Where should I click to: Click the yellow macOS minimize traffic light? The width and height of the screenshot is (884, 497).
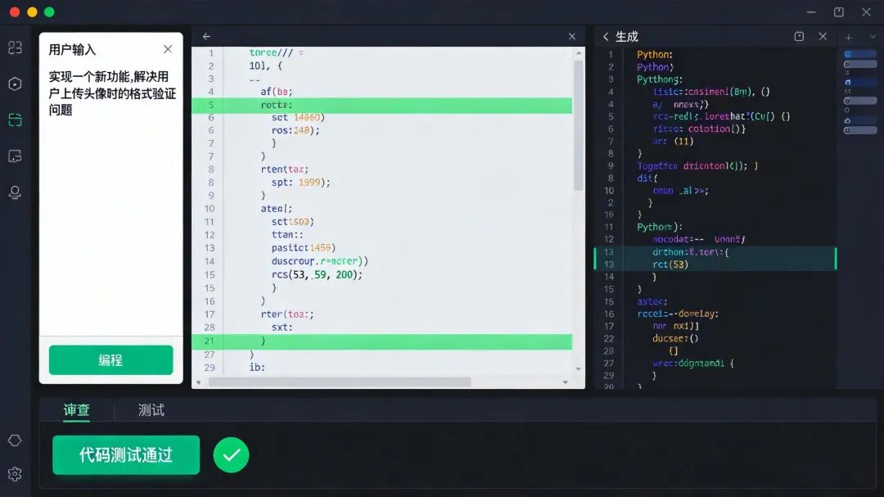click(x=32, y=11)
